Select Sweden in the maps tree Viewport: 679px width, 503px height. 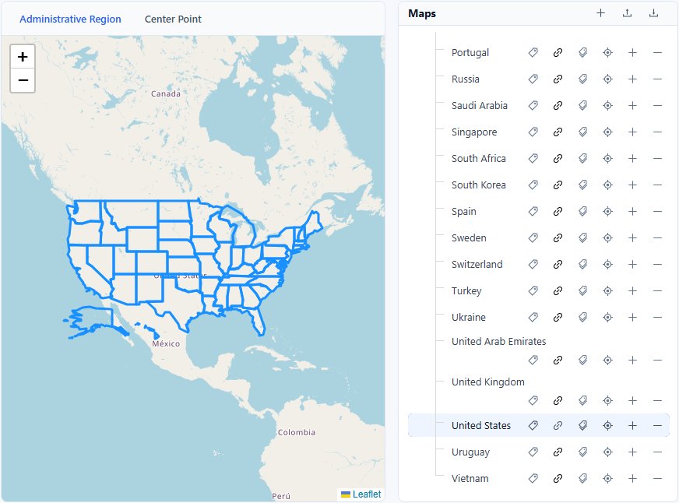469,237
